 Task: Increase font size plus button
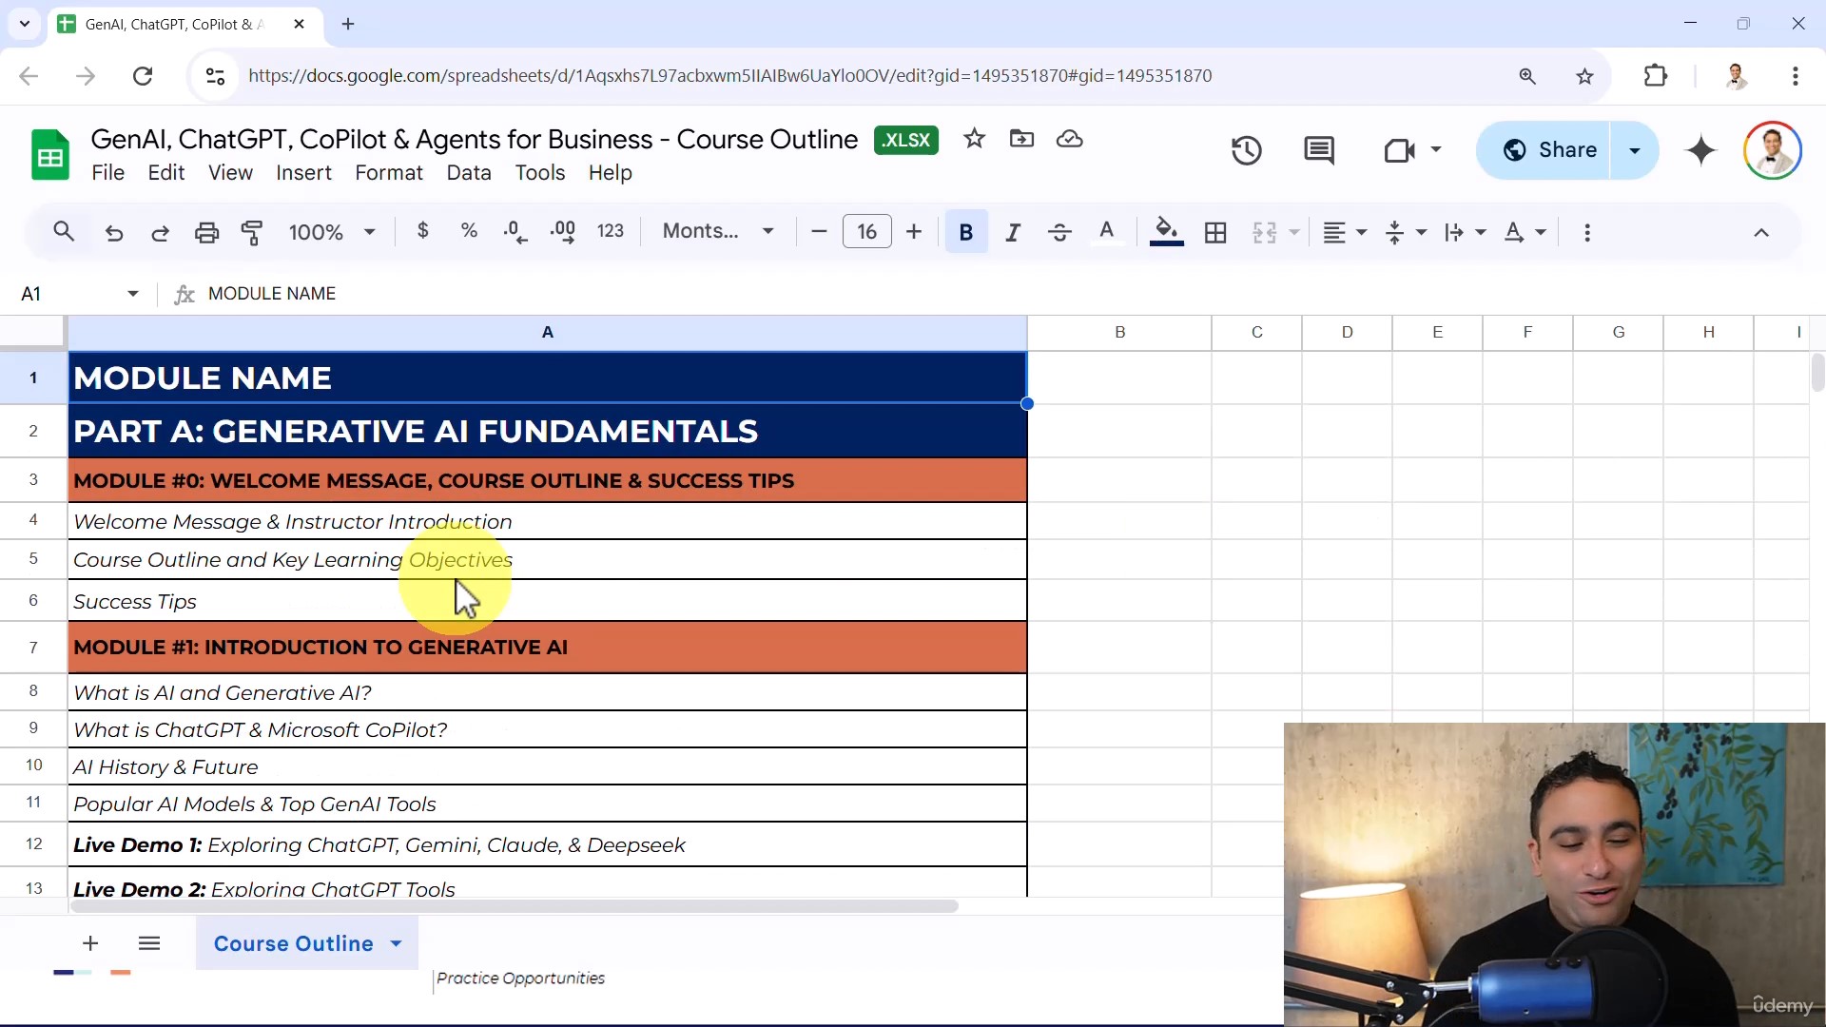coord(914,232)
